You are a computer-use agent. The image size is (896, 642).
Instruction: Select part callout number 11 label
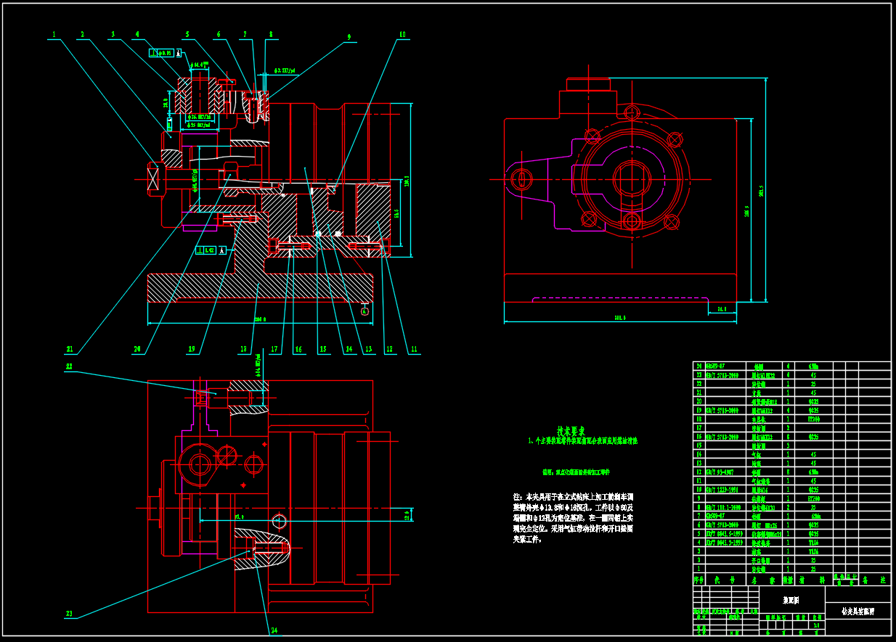[x=415, y=349]
